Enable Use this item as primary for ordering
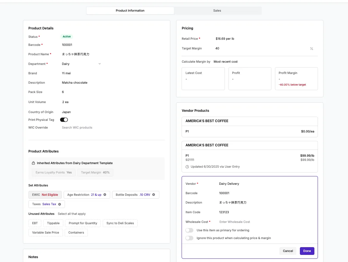 (x=189, y=230)
